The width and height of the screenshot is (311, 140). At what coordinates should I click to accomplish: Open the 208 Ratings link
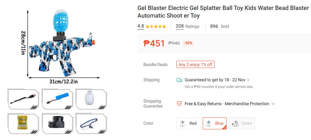(187, 27)
